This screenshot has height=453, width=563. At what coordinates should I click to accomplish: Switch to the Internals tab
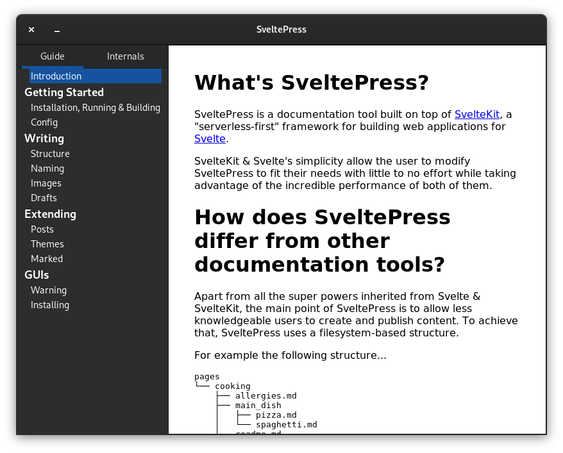(x=125, y=56)
